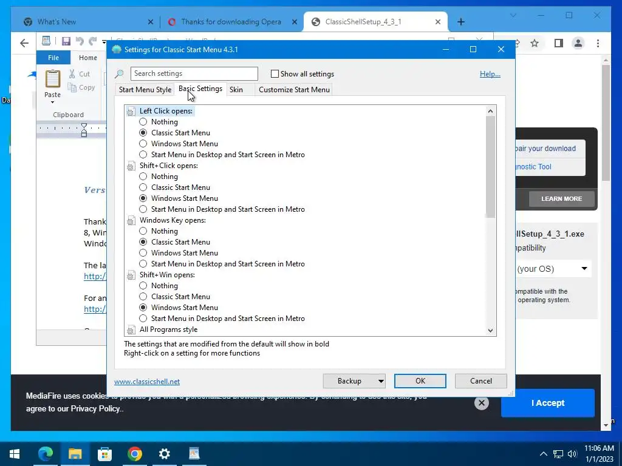Click I Accept cookie button
The height and width of the screenshot is (466, 622).
click(x=548, y=403)
